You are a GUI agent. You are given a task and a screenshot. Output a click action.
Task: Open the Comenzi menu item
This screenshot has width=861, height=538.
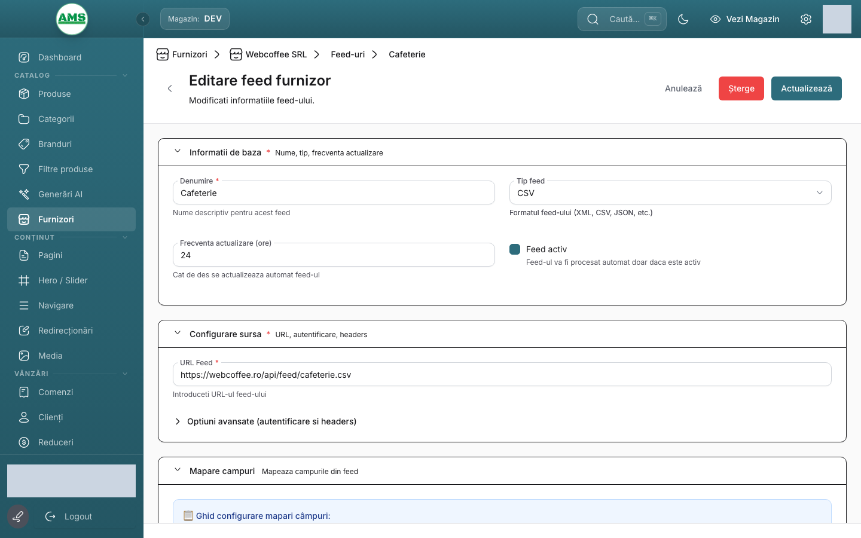tap(71, 392)
